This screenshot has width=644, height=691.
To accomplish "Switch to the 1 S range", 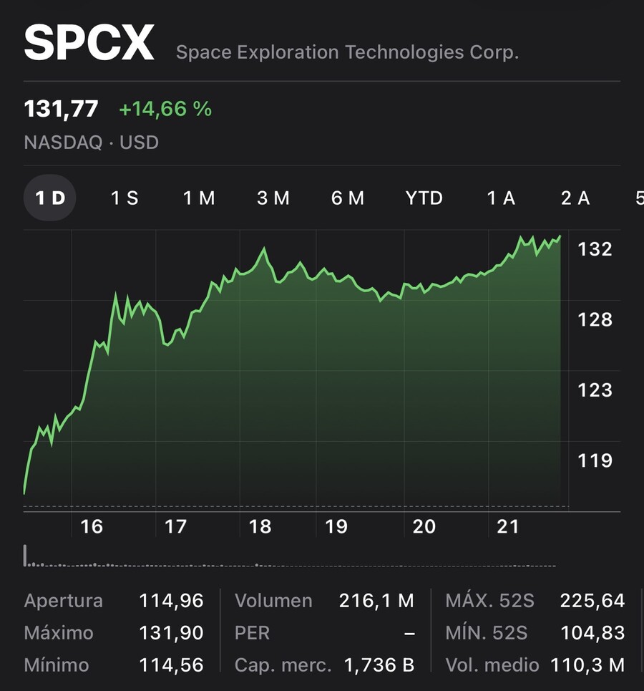I will pos(125,198).
